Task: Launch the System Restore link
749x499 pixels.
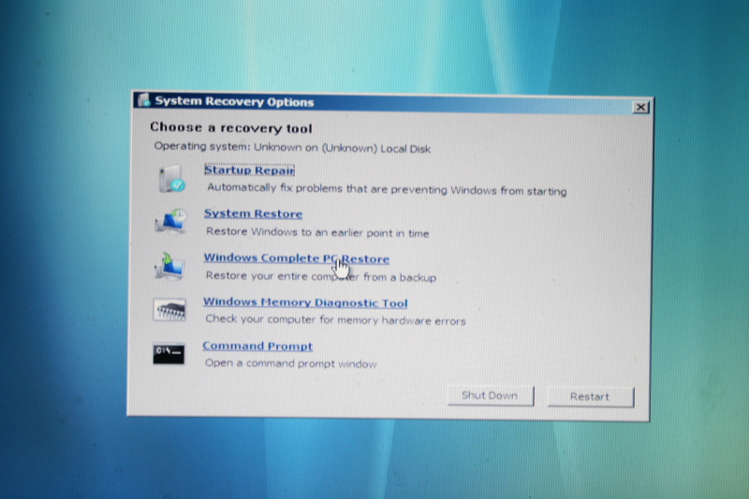Action: (253, 213)
